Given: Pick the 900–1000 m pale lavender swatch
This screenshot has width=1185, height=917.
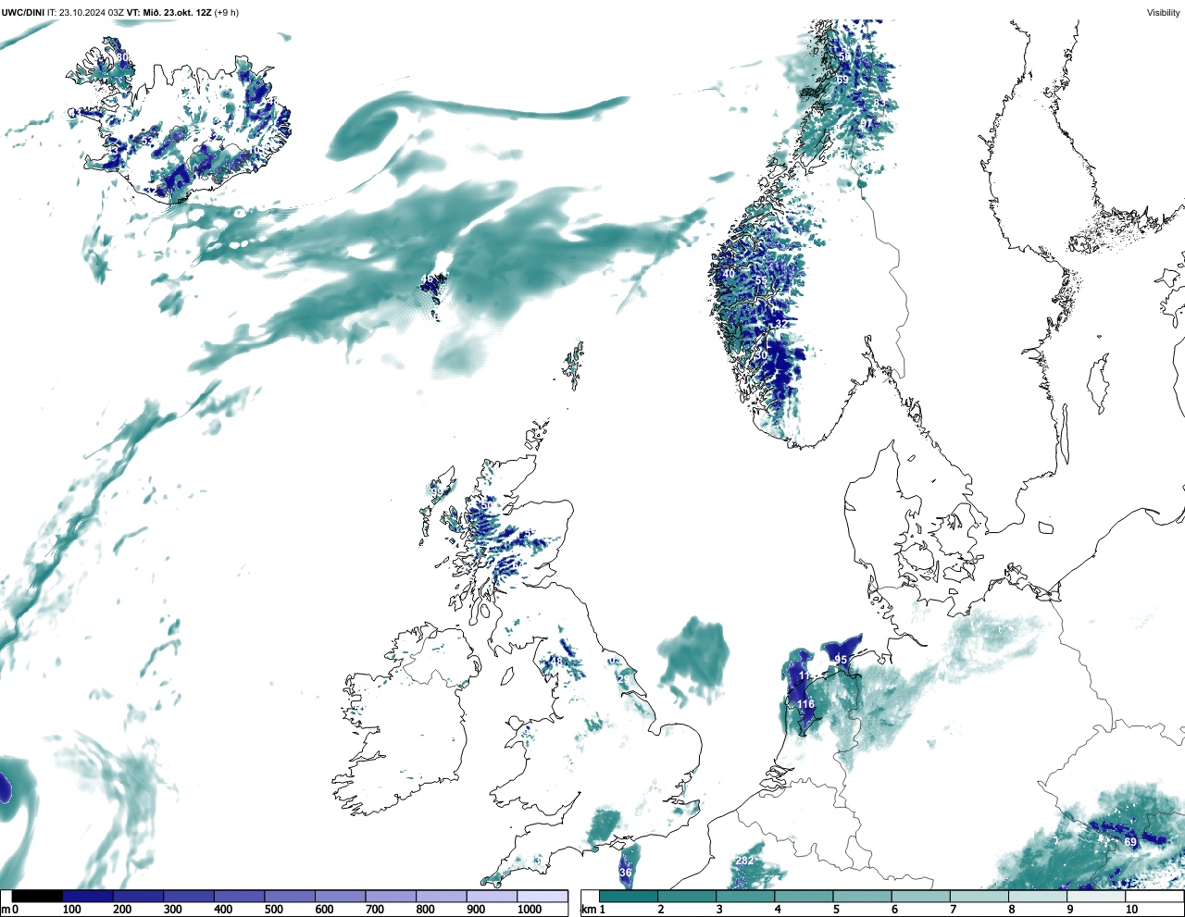Looking at the screenshot, I should coord(492,897).
